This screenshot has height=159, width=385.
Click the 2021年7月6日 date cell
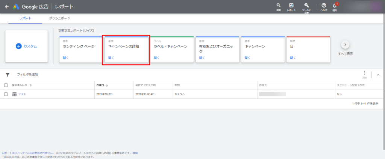pyautogui.click(x=105, y=94)
